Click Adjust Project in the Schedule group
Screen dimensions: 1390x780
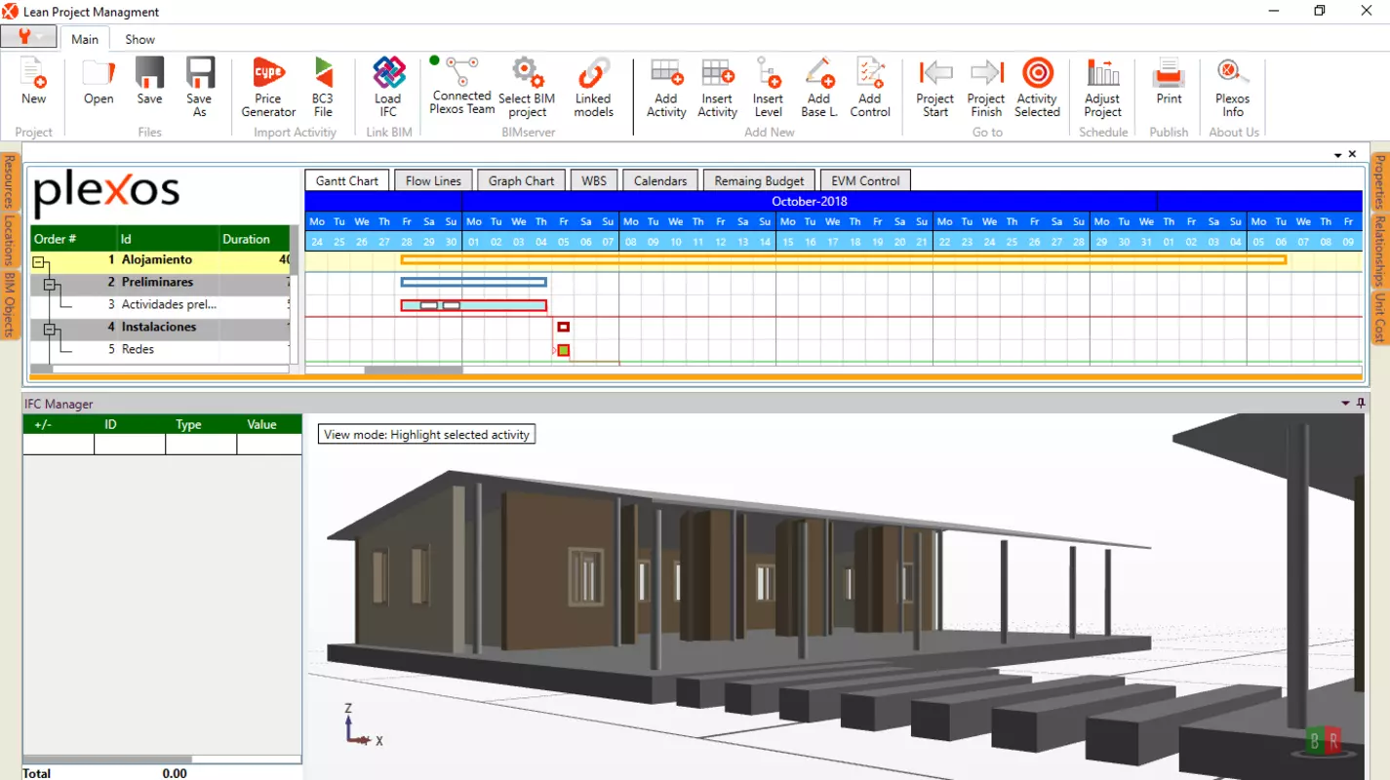(1103, 87)
